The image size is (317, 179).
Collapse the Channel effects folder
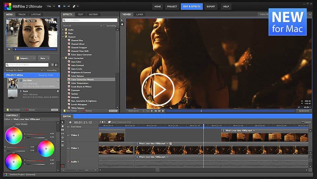pos(63,37)
